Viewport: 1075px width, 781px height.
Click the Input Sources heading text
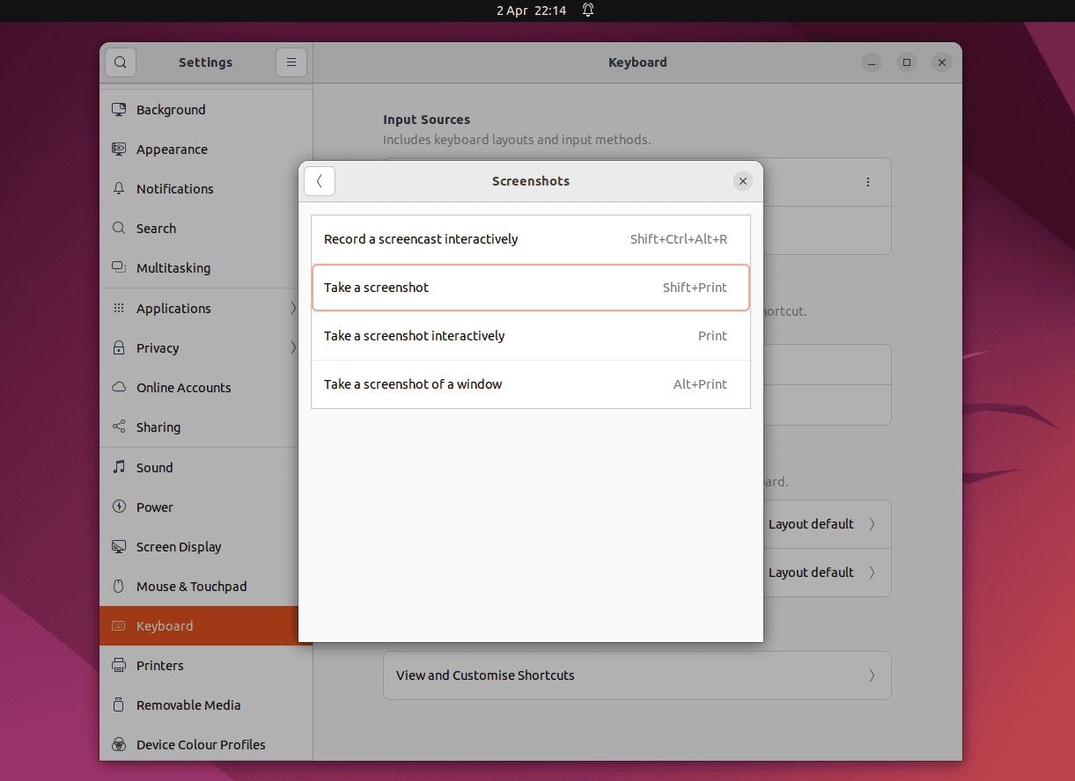coord(426,120)
